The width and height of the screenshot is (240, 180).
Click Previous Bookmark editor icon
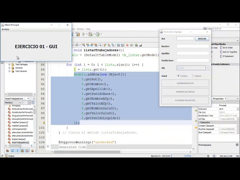tap(105, 45)
